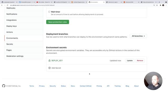Click the Deployment branches heading
This screenshot has width=168, height=94.
click(x=57, y=34)
